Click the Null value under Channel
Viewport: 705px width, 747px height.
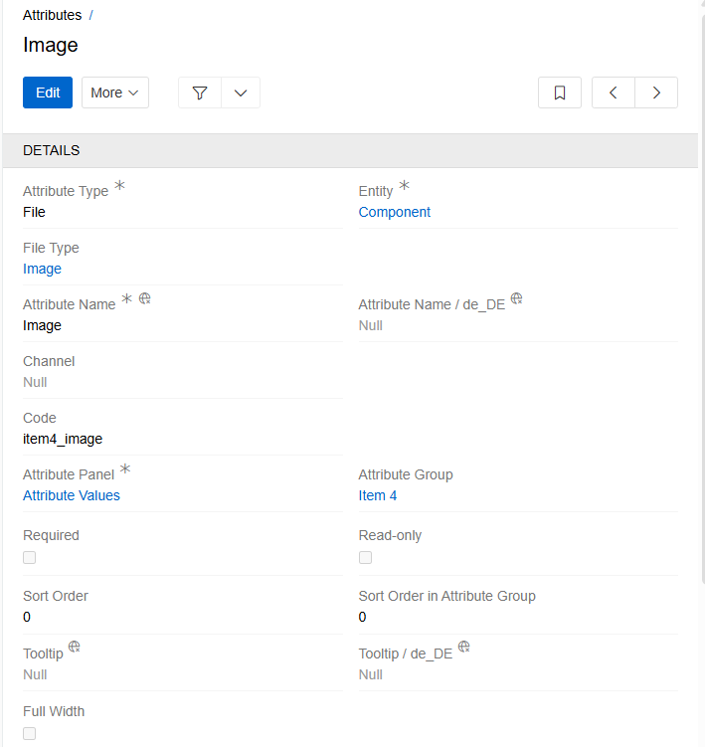click(35, 382)
